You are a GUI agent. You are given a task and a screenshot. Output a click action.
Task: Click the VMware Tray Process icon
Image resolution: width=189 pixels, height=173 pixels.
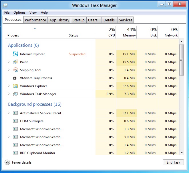15,78
